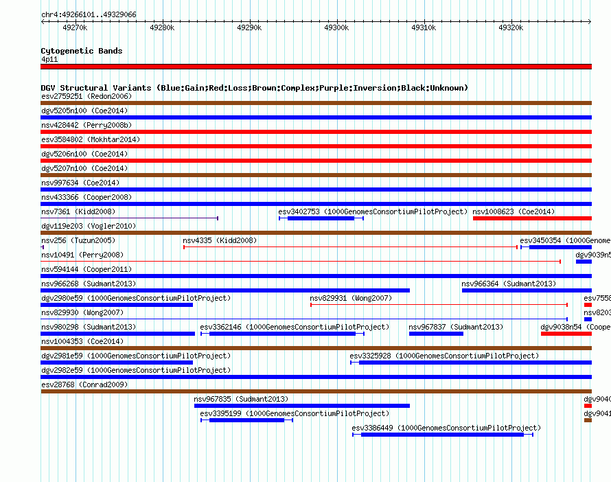Image resolution: width=611 pixels, height=482 pixels.
Task: Select the nsv7361 (Kidd2008) variant label
Action: (x=78, y=211)
